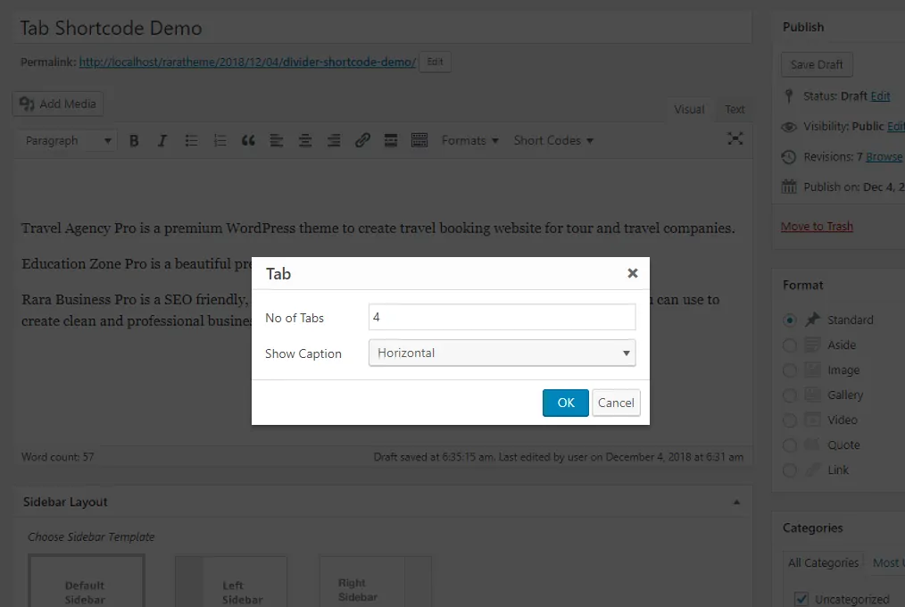
Task: Open the Formats dropdown menu
Action: tap(469, 140)
